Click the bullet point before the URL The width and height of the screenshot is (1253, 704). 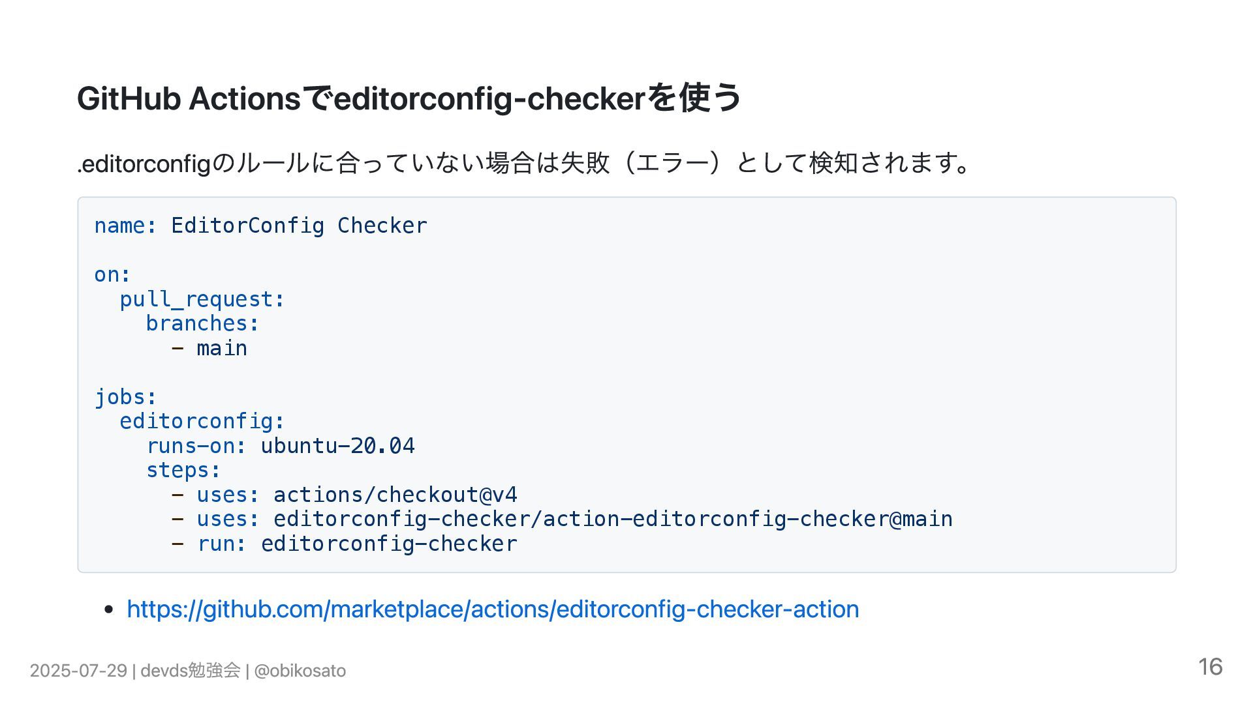(110, 610)
